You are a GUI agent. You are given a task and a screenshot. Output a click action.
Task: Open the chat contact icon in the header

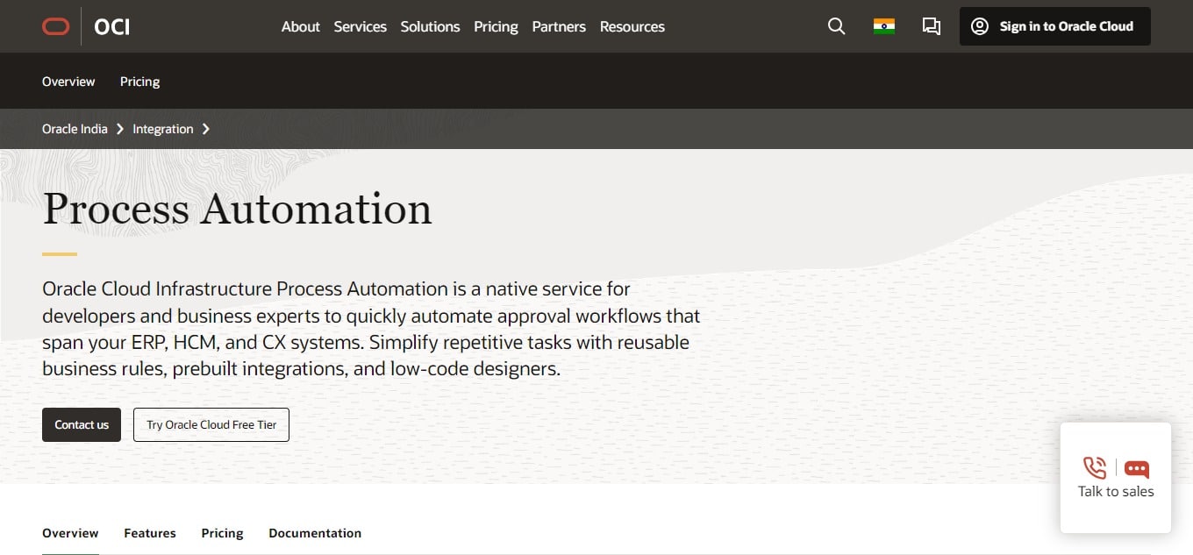coord(931,26)
